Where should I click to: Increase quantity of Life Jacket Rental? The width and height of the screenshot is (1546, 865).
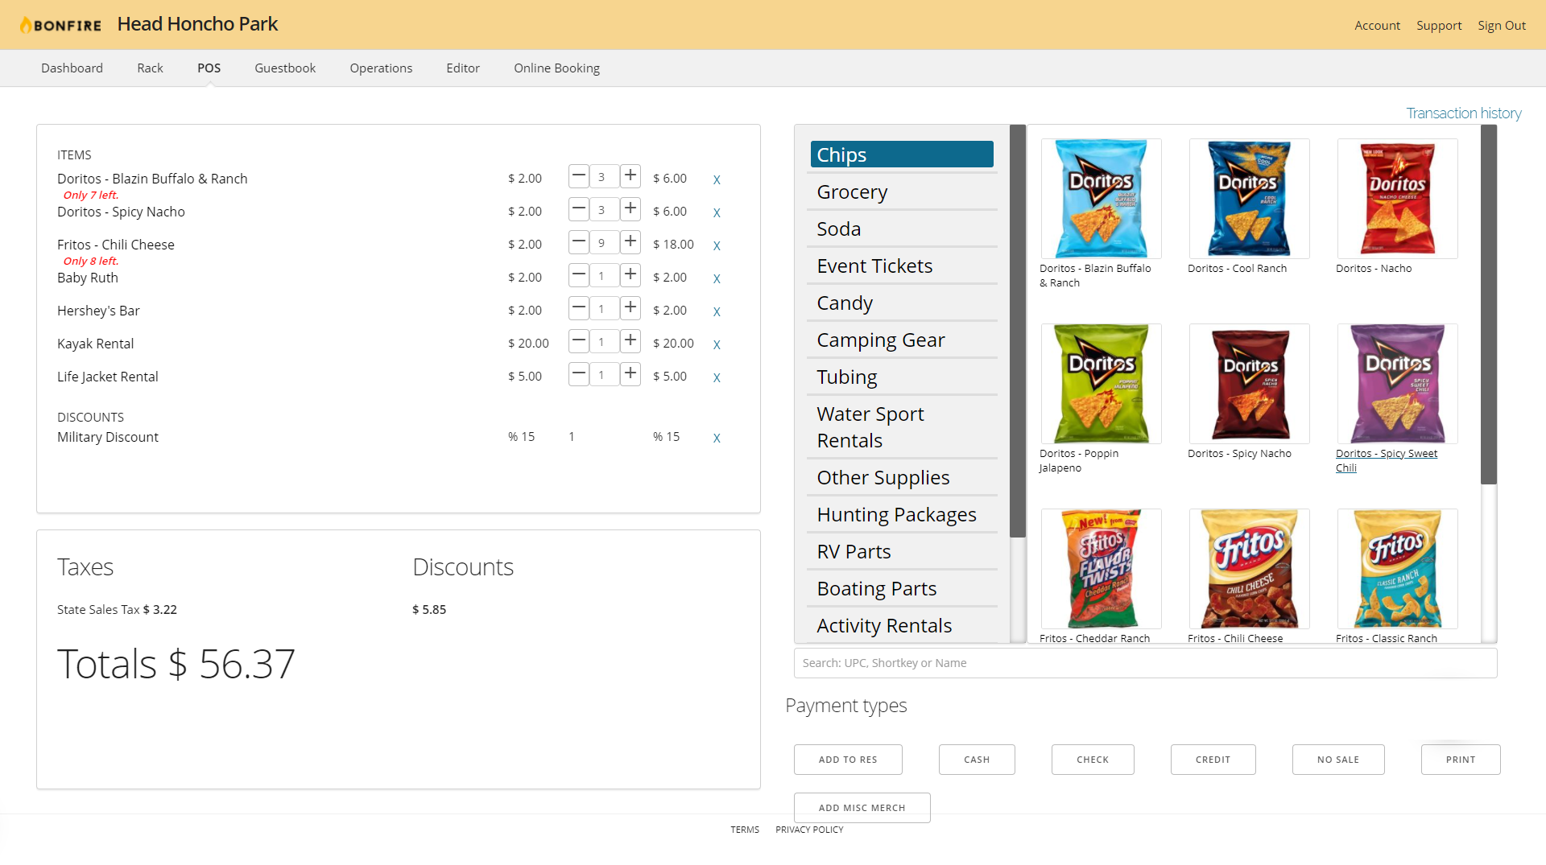pyautogui.click(x=630, y=373)
